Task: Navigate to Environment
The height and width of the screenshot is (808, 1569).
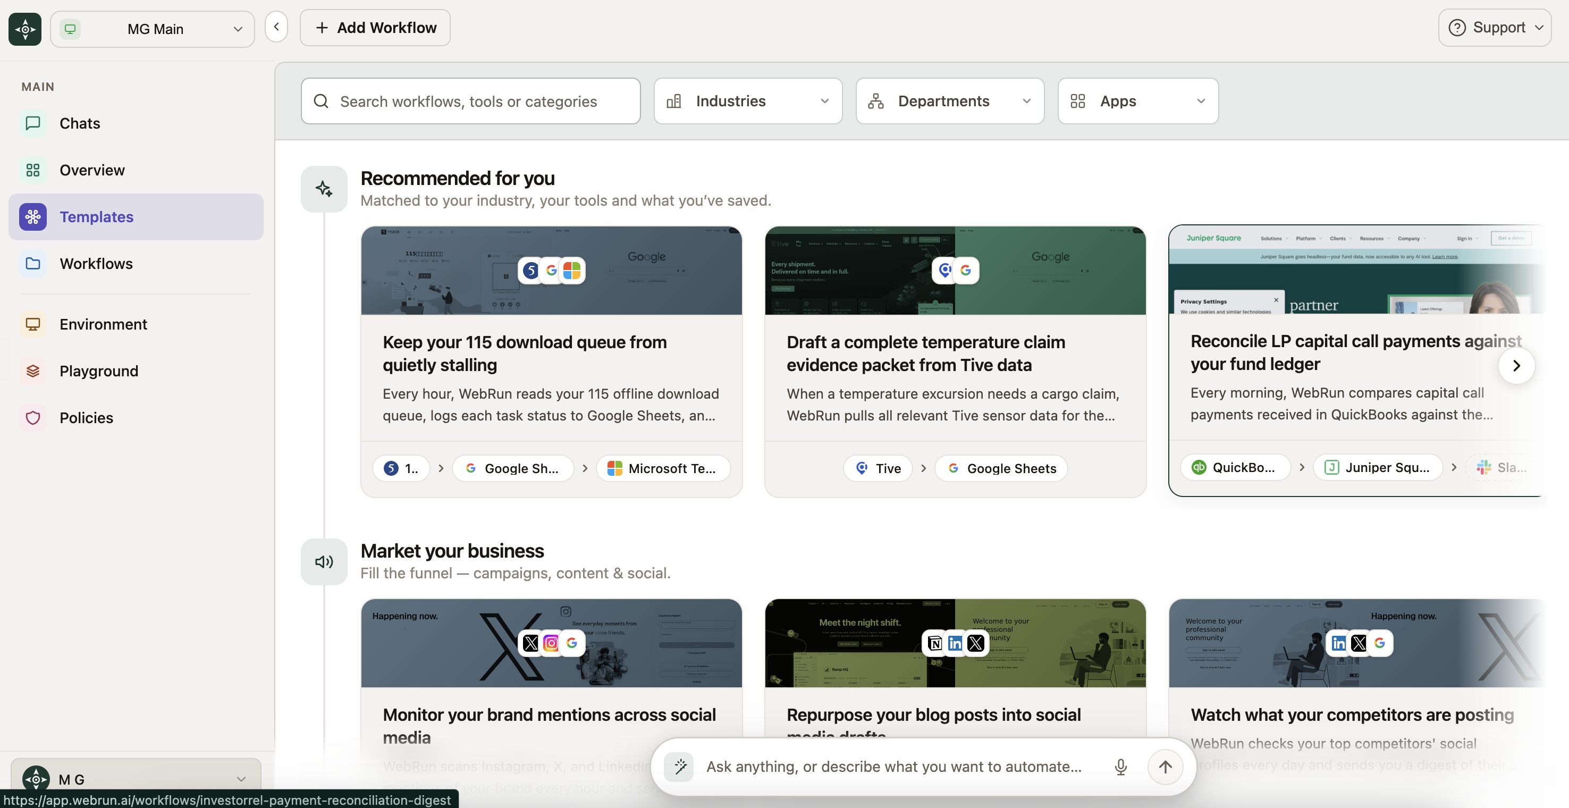Action: tap(136, 324)
